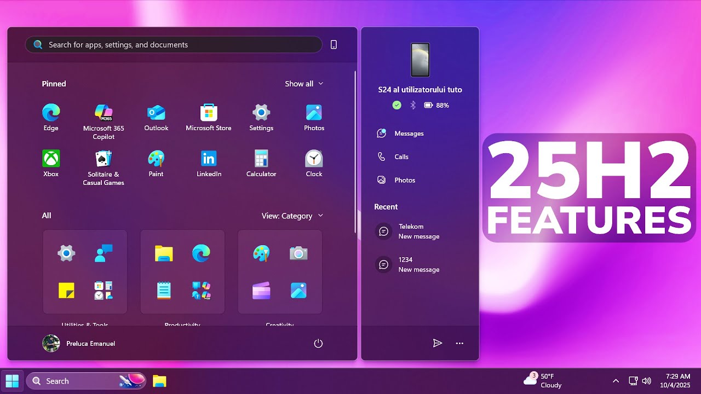Click the network icon in system tray

[x=633, y=381]
